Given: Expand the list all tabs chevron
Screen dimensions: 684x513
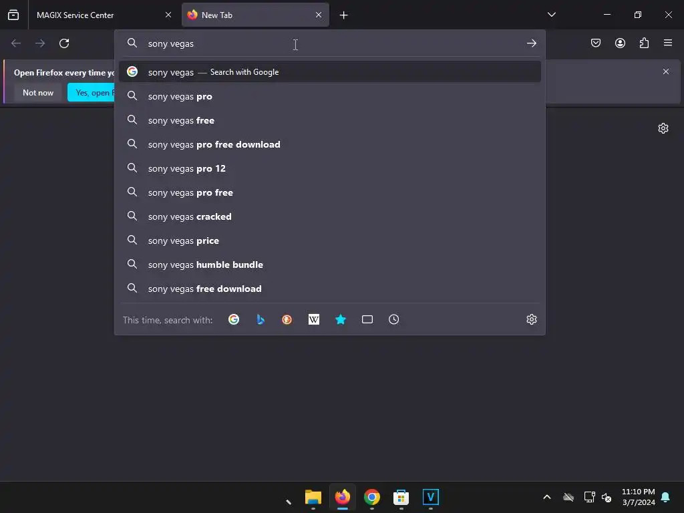Looking at the screenshot, I should (x=551, y=15).
